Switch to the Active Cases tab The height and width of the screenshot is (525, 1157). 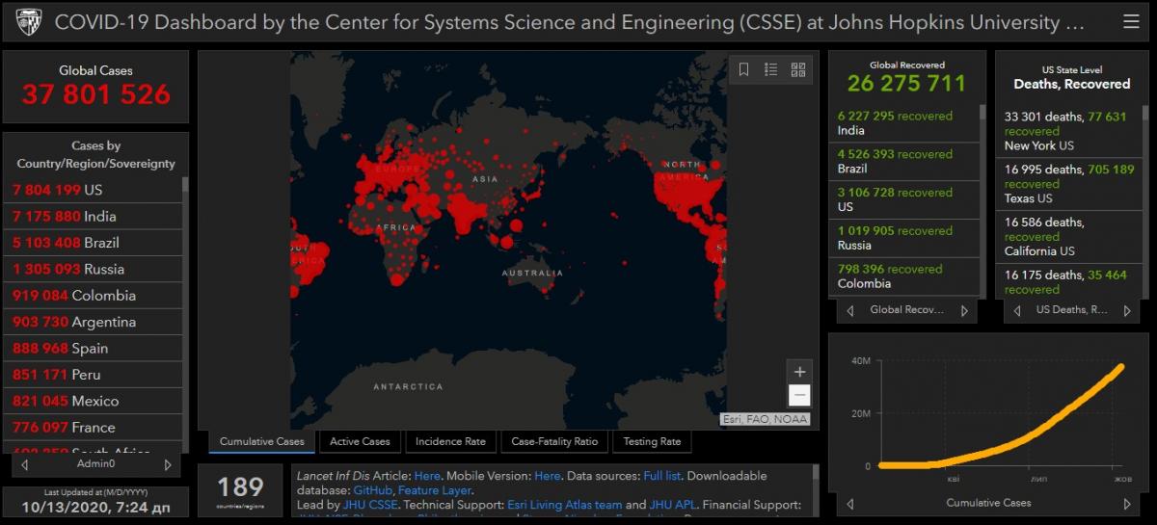point(360,441)
